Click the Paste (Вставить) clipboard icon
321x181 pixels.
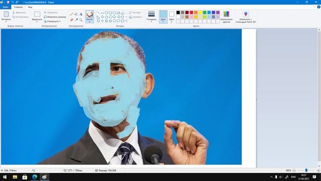[x=6, y=14]
